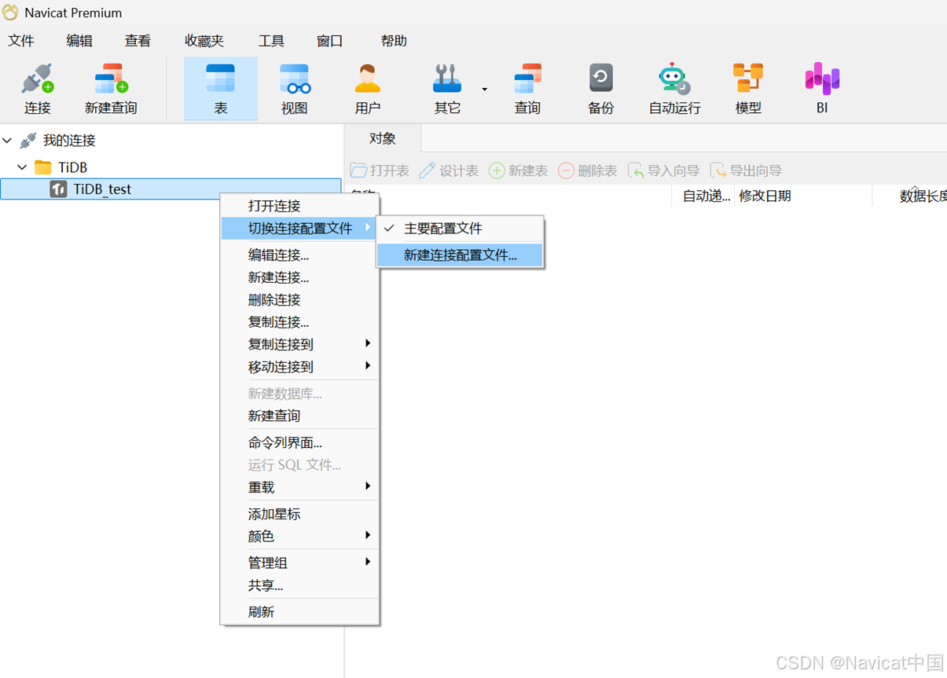Expand the 管理组 submenu
Image resolution: width=947 pixels, height=678 pixels.
click(299, 563)
